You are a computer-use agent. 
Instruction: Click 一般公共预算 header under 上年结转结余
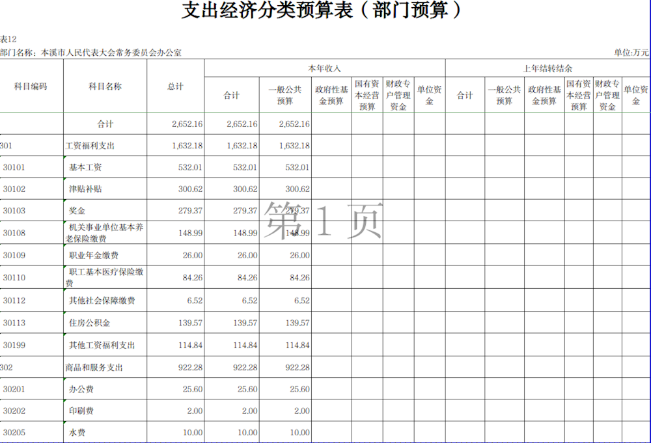(505, 96)
